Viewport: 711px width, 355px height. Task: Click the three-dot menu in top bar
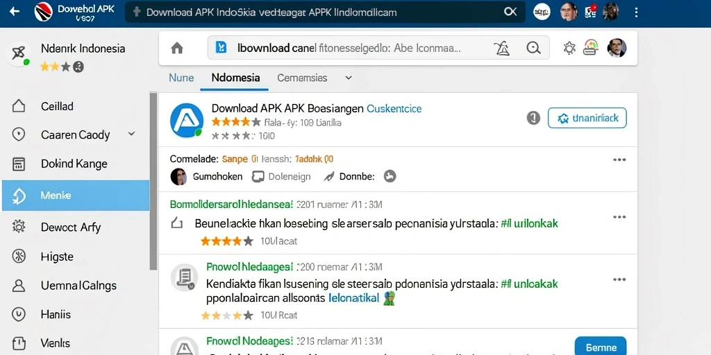636,12
